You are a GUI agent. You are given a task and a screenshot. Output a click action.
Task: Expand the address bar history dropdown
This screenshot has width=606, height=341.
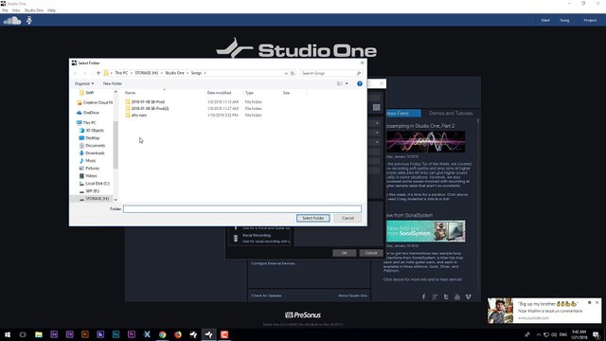coord(286,73)
